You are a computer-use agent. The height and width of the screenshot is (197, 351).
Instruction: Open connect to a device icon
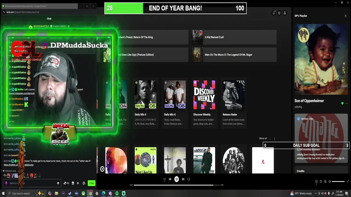325,181
